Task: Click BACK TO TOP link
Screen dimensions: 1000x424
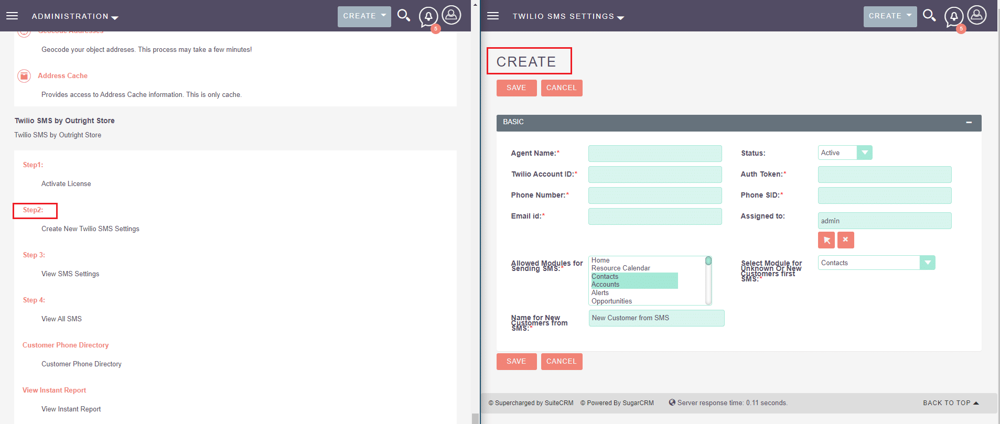Action: pos(951,403)
